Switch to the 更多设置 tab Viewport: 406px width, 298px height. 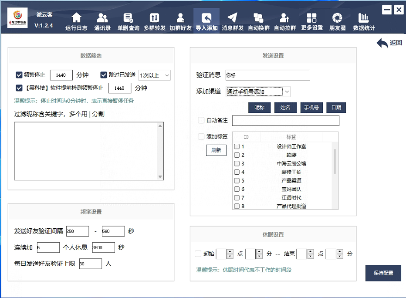pos(311,20)
